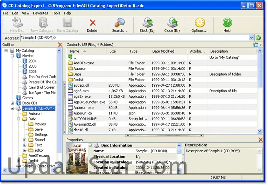Click the red Delete icon
This screenshot has height=185, width=268.
[x=92, y=23]
